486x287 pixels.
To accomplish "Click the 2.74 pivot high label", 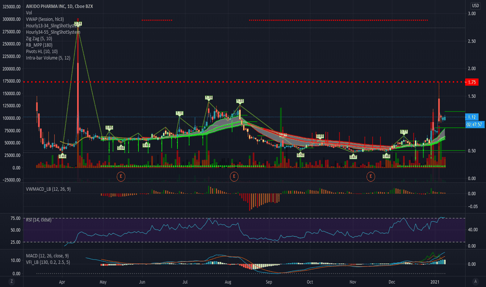I will click(x=78, y=24).
